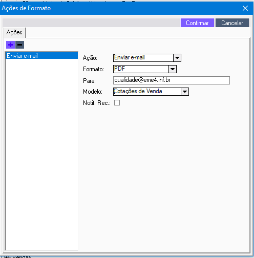
Task: Switch to the Ações tab
Action: tap(14, 32)
